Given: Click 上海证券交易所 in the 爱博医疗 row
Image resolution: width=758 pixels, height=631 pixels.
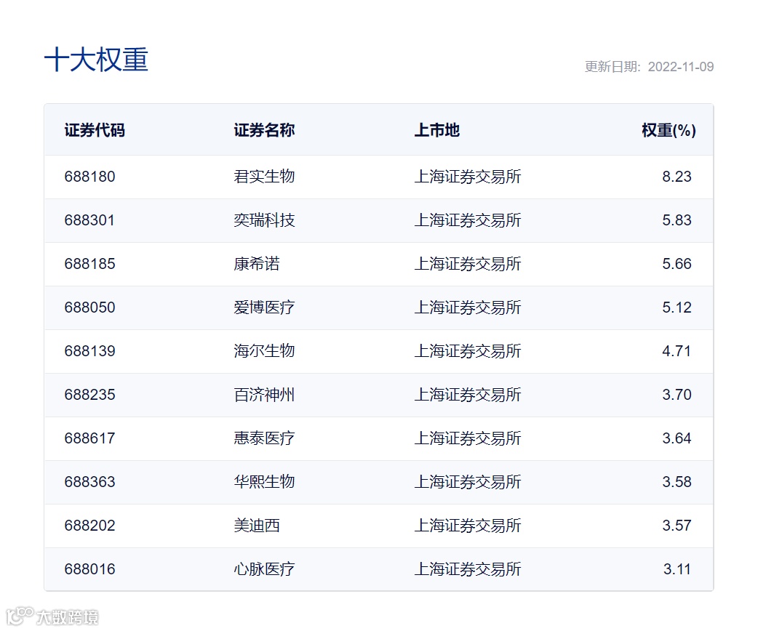Looking at the screenshot, I should (x=468, y=308).
